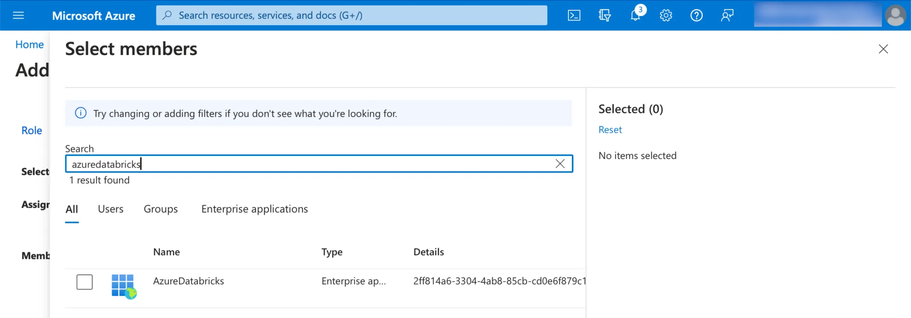
Task: Open the Help question mark icon
Action: click(x=696, y=16)
